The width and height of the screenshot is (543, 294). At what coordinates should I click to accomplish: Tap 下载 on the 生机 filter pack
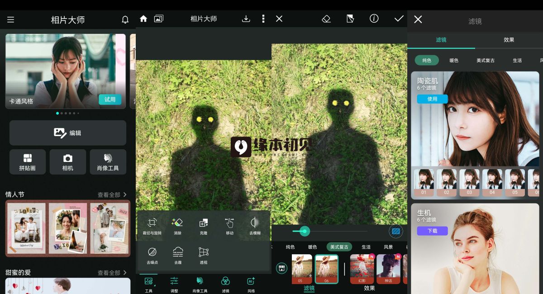(433, 231)
